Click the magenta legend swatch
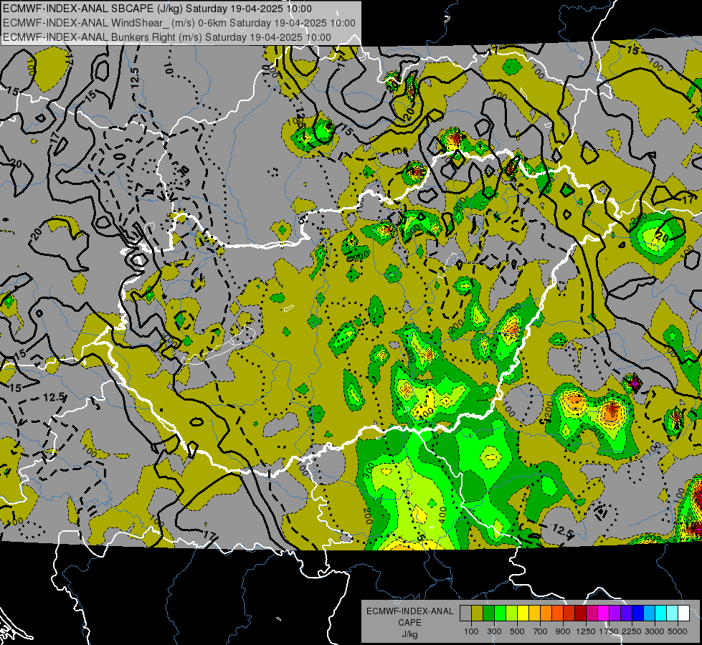This screenshot has width=702, height=645. pyautogui.click(x=603, y=613)
